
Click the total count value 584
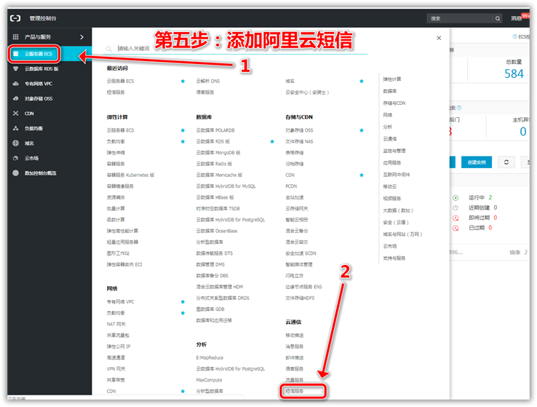[x=514, y=74]
